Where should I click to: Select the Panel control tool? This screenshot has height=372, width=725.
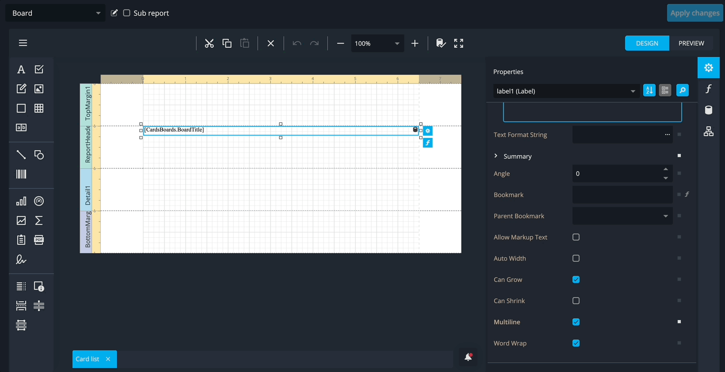(21, 108)
